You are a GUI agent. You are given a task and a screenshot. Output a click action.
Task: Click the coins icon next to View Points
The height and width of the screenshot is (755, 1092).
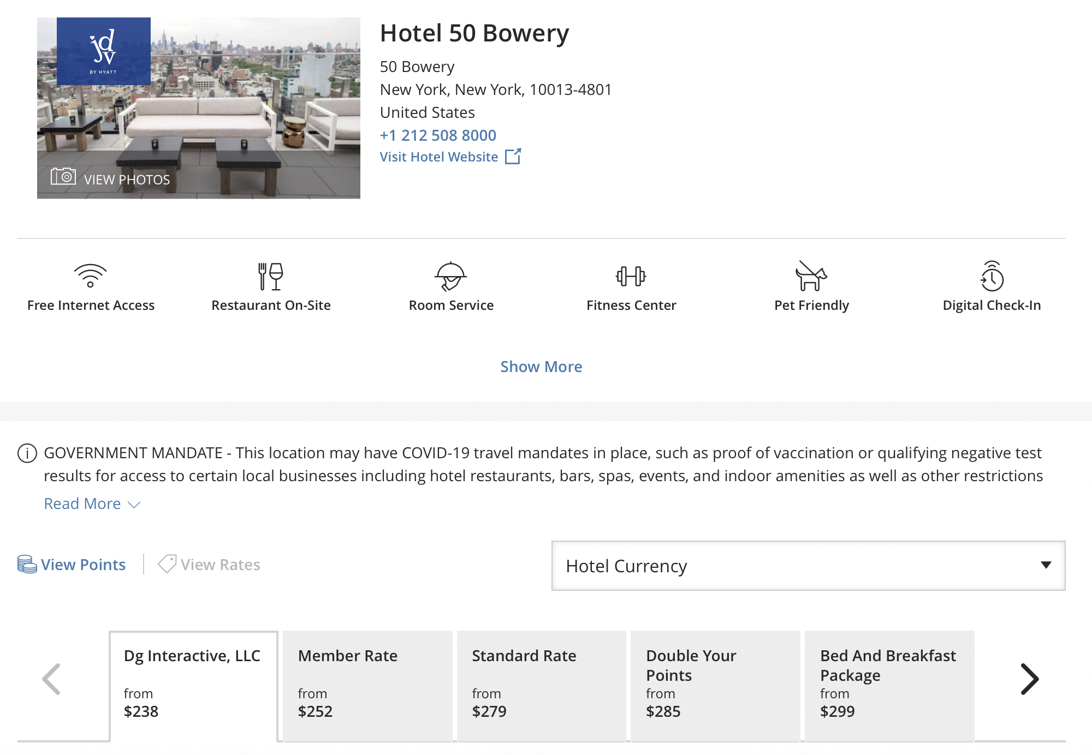point(27,564)
